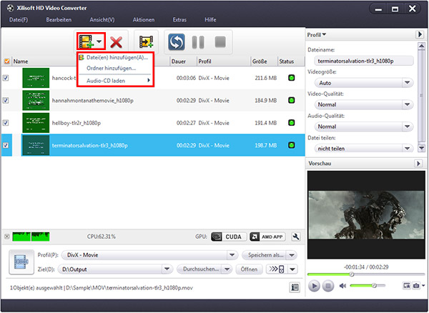Screen dimensions: 429x313
Task: Toggle the select-all checkbox in Name header
Action: 7,61
